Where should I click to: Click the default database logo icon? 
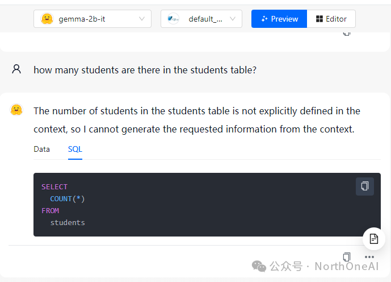(173, 19)
